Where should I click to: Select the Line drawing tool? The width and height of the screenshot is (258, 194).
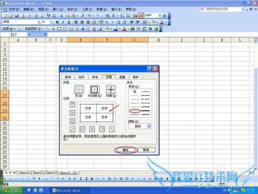(x=47, y=29)
